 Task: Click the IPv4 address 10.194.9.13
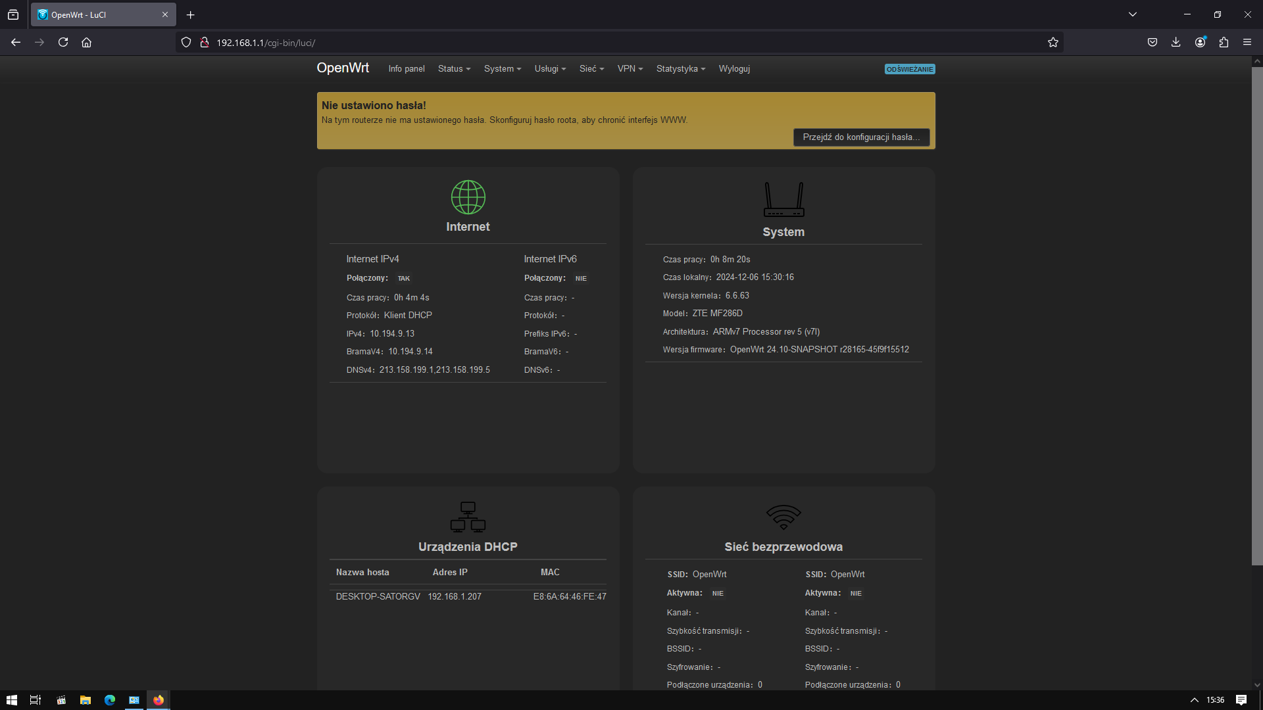point(392,333)
